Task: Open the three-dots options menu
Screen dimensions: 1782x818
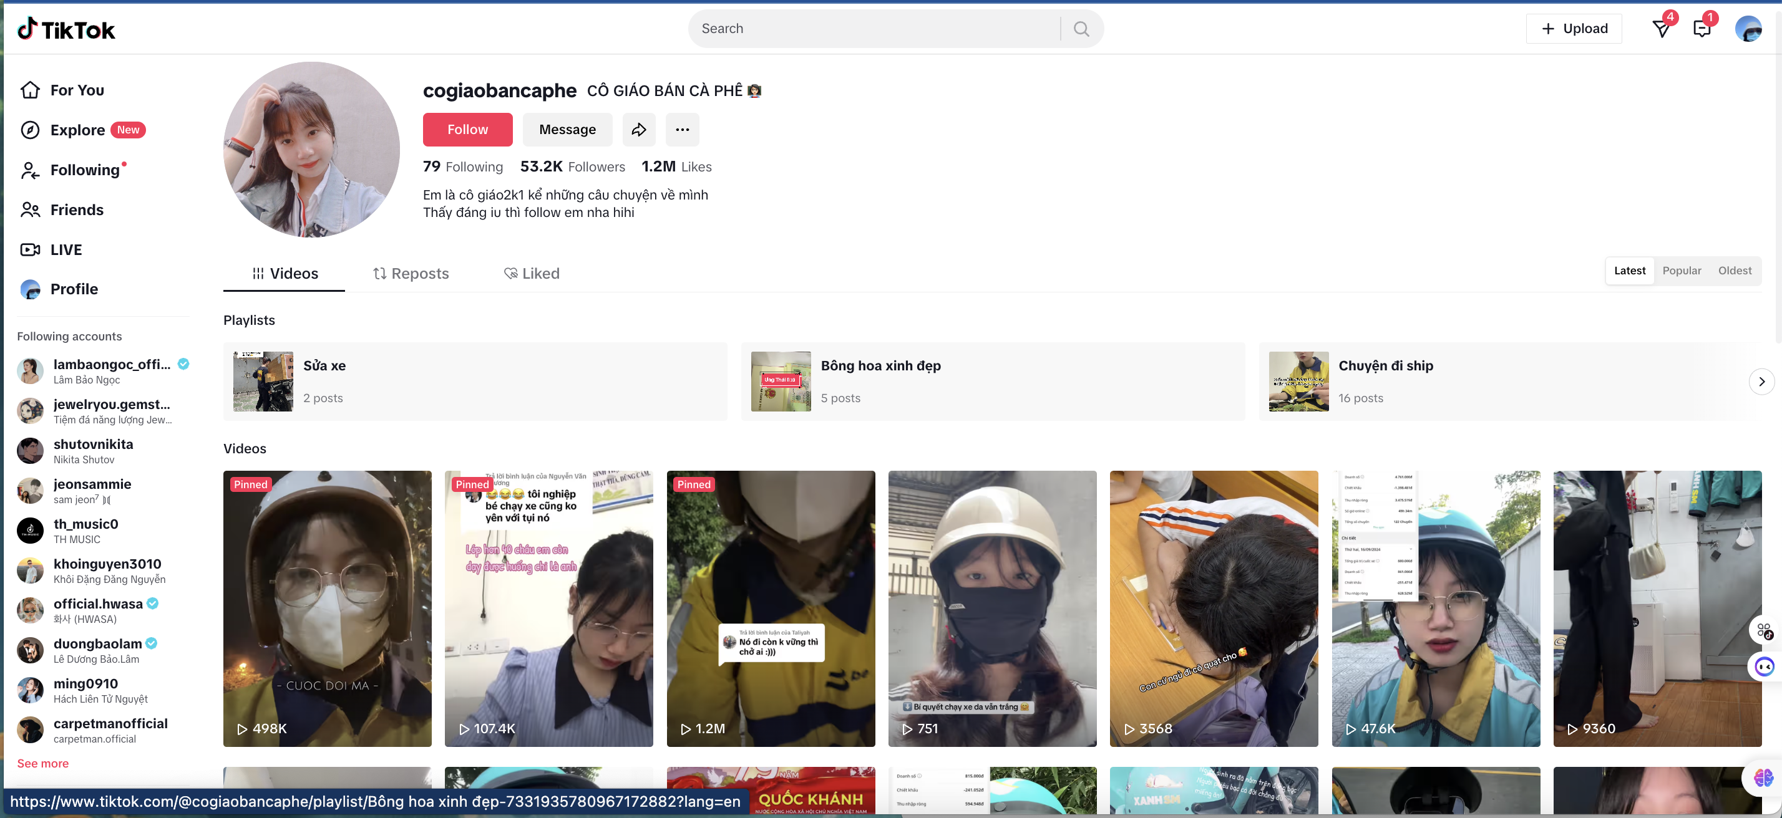Action: [x=682, y=129]
